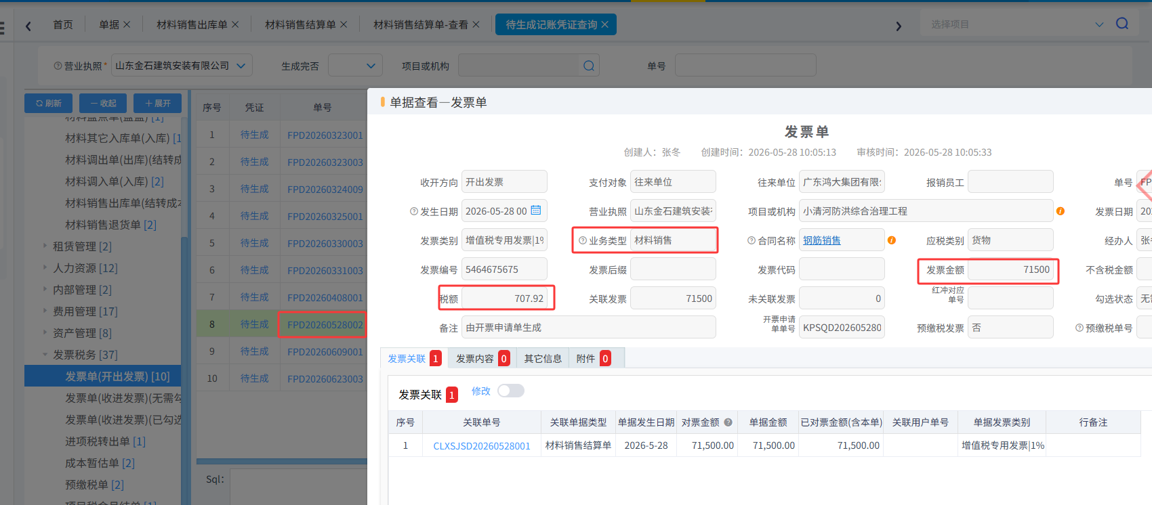This screenshot has height=505, width=1152.
Task: Click the 展开 button
Action: pos(157,103)
